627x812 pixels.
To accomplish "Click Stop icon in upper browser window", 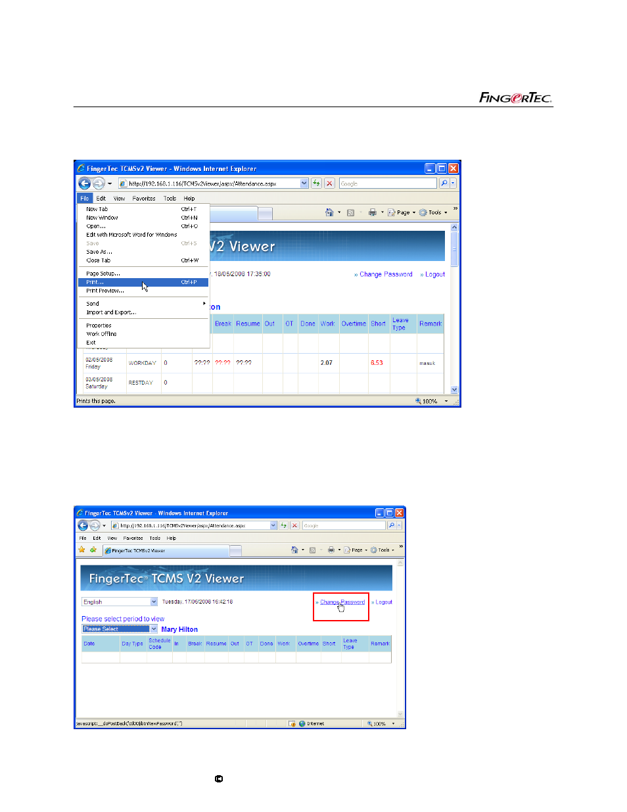I will [x=330, y=183].
